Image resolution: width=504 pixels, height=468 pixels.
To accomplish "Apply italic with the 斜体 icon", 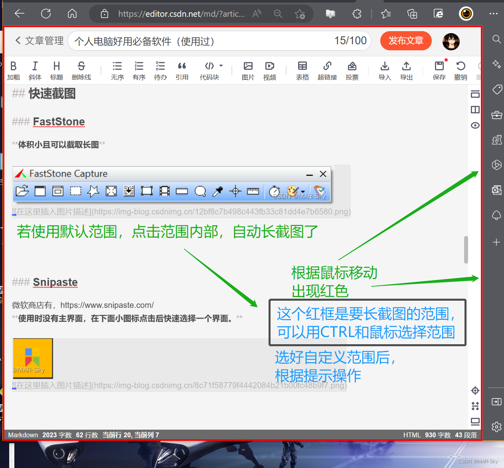I will [35, 71].
